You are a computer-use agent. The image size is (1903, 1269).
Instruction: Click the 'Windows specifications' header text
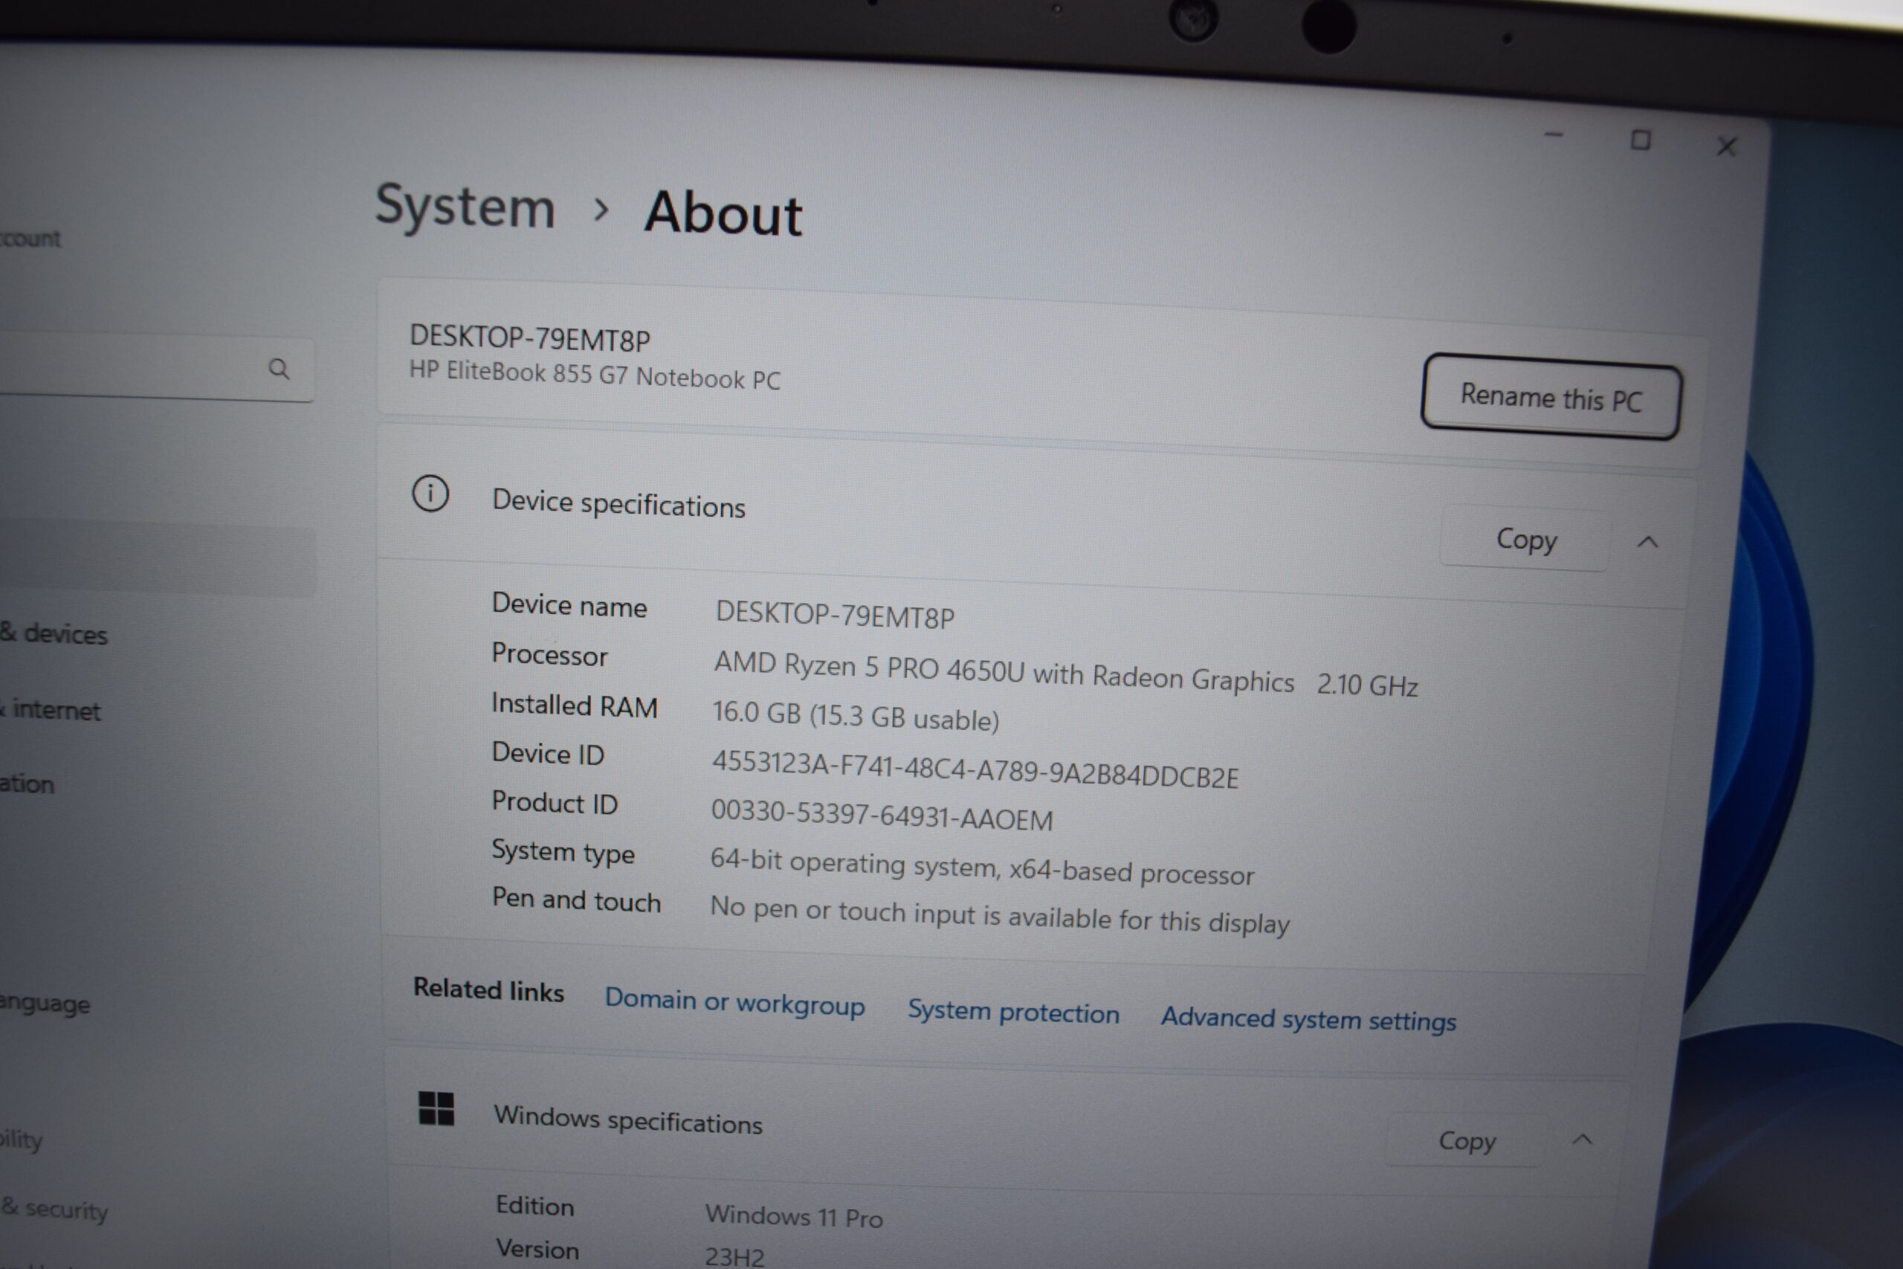click(628, 1120)
